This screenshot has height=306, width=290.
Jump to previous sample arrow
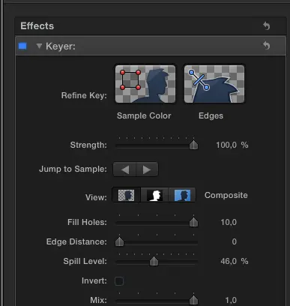click(x=124, y=169)
